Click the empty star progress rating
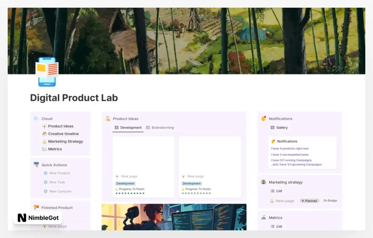Image resolution: width=373 pixels, height=238 pixels. click(196, 193)
